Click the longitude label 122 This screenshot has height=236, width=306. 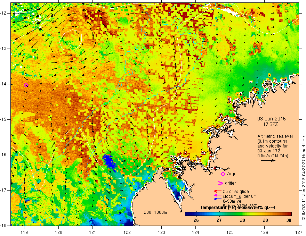tap(127, 232)
